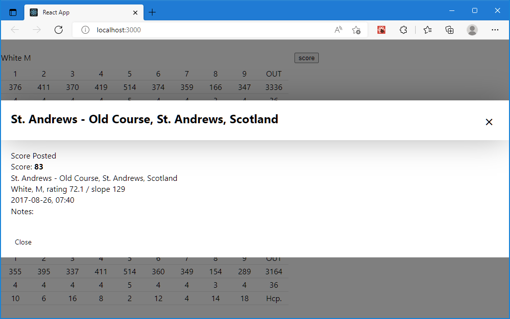
Task: Go back using the browser back arrow
Action: tap(15, 30)
